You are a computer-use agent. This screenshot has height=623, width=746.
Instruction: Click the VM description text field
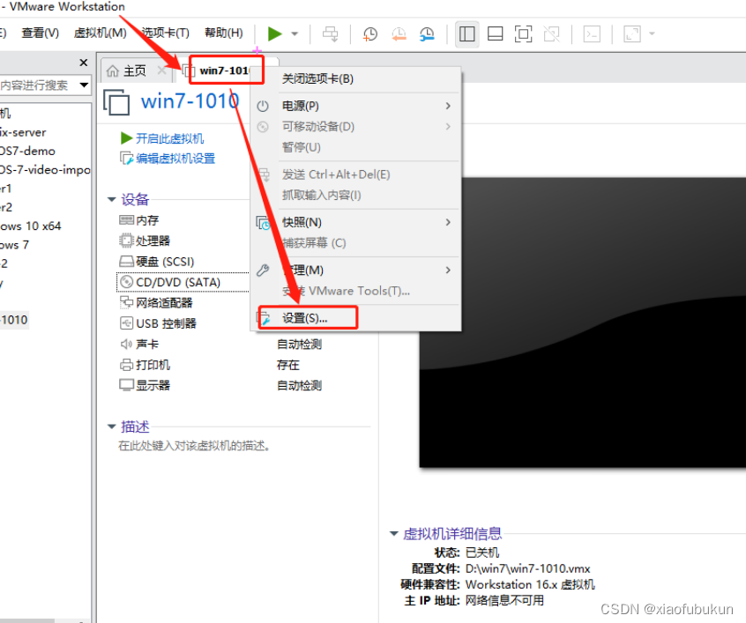tap(194, 446)
